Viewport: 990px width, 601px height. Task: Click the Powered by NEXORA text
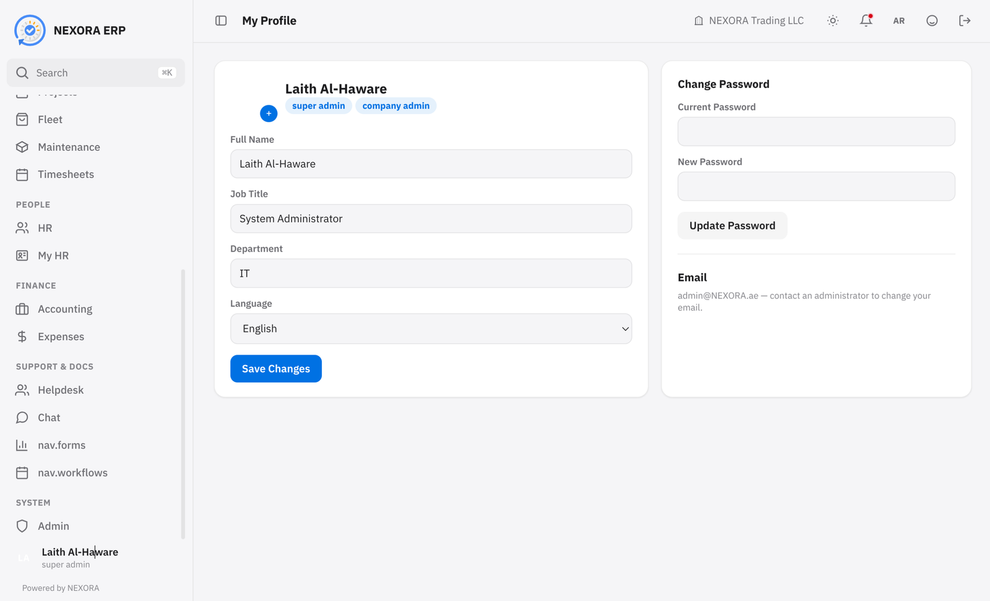pyautogui.click(x=61, y=588)
